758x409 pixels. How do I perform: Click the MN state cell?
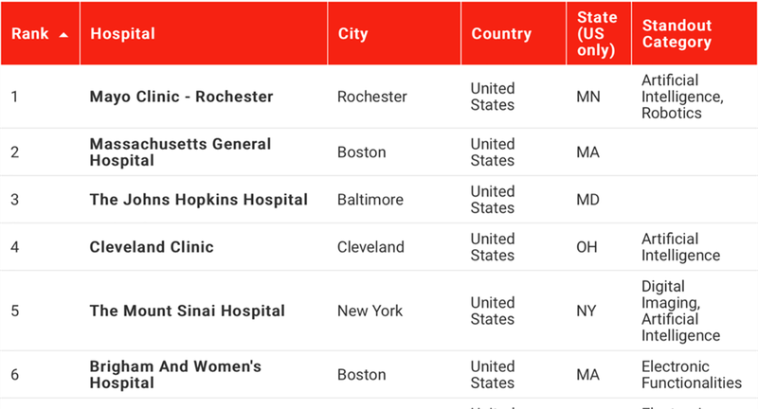click(x=588, y=97)
